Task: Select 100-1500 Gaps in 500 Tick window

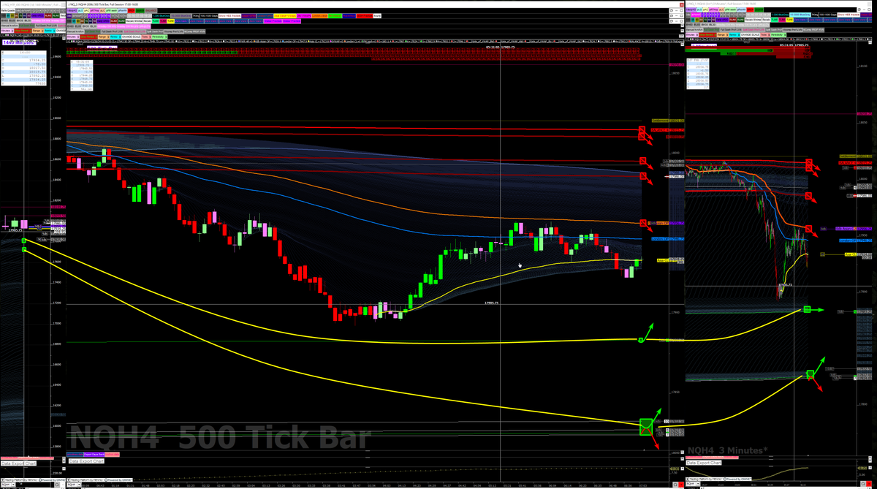Action: click(209, 15)
